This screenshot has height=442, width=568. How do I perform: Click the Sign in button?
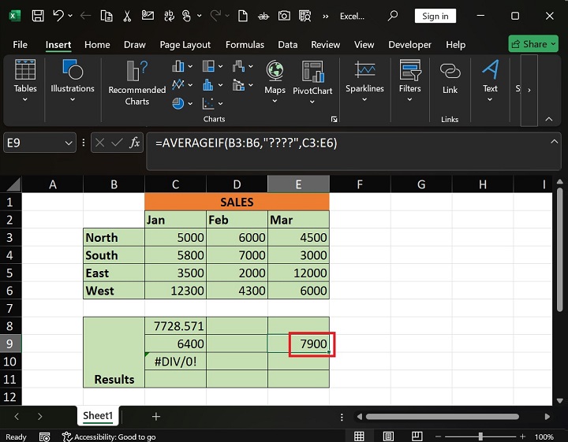coord(435,16)
